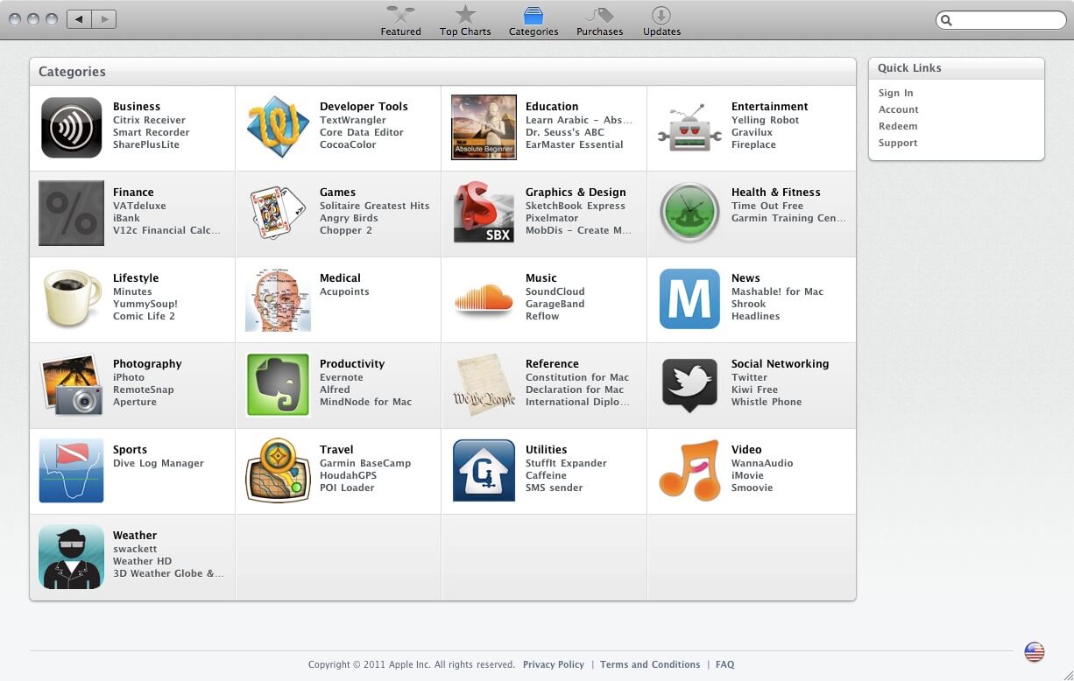Select iMovie under Video
The height and width of the screenshot is (681, 1074).
[x=747, y=475]
